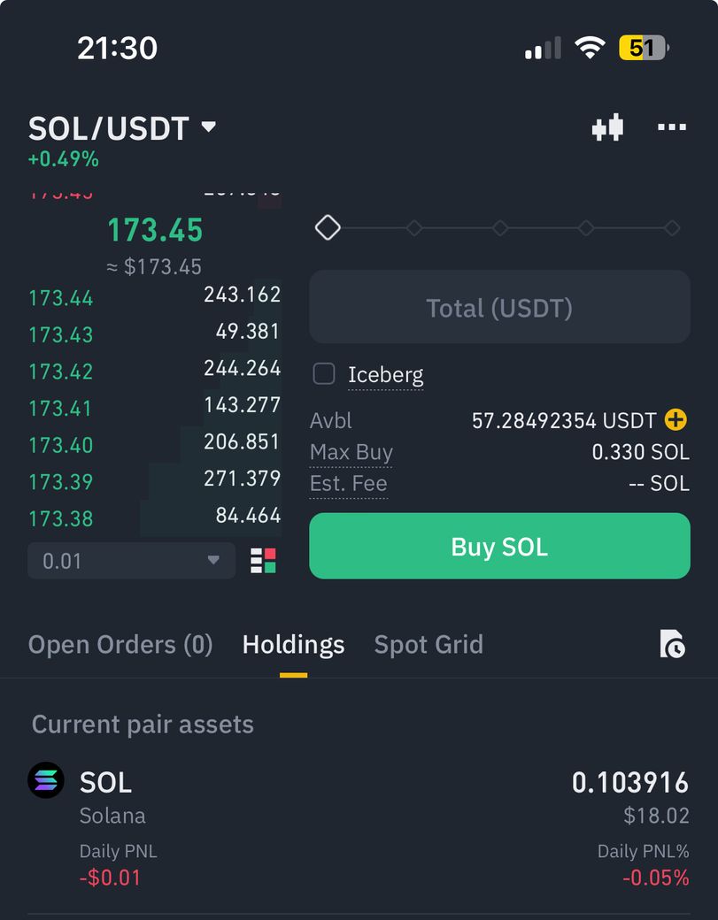Open the candlestick chart view

coord(607,128)
